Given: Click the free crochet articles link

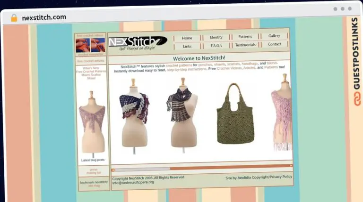Looking at the screenshot, I should [x=91, y=61].
